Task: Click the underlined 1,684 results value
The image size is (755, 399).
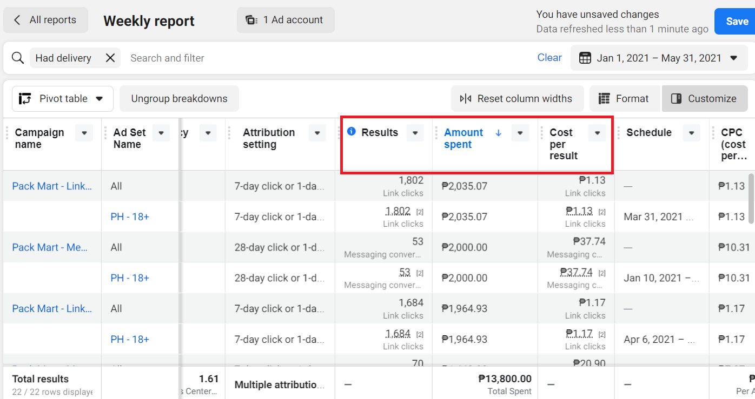Action: pyautogui.click(x=398, y=333)
